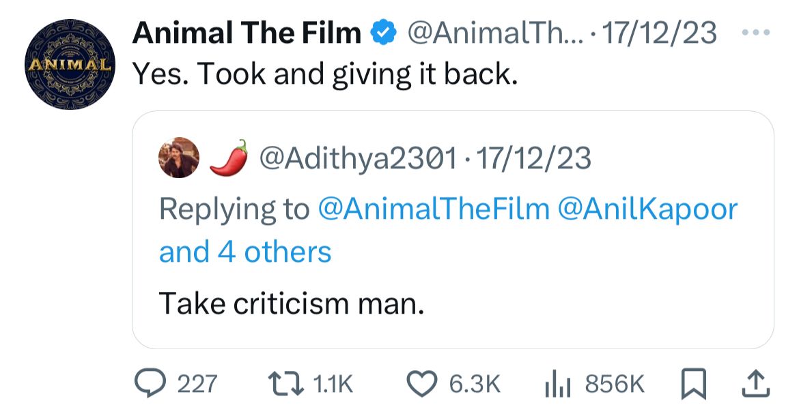
Task: Click the blue verified badge
Action: tap(382, 32)
